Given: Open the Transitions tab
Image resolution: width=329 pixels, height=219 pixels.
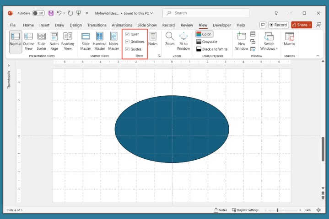Looking at the screenshot, I should [x=97, y=25].
